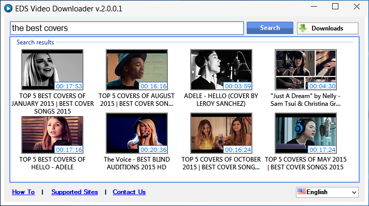Click the 00:03:59 duration badge
The image size is (369, 206).
[x=238, y=86]
